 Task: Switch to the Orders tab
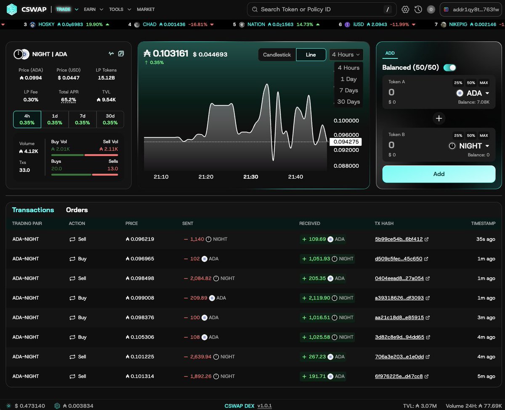click(x=76, y=210)
